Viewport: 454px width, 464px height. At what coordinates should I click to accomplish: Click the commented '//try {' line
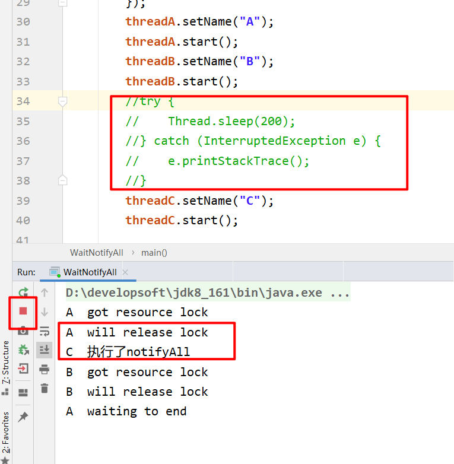click(150, 101)
